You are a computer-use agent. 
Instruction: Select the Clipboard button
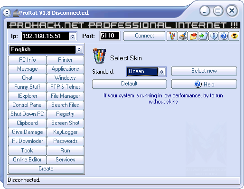28,123
